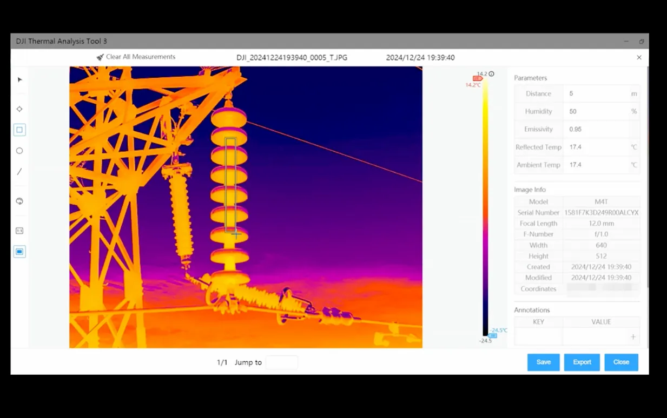Image resolution: width=667 pixels, height=418 pixels.
Task: Select the arrow pointer tool
Action: coord(20,80)
